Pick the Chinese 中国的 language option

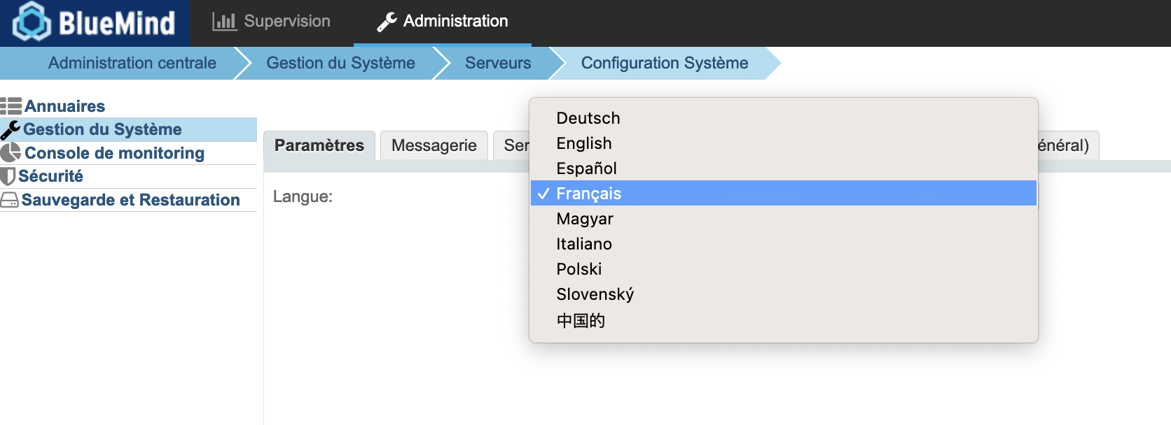pyautogui.click(x=580, y=321)
